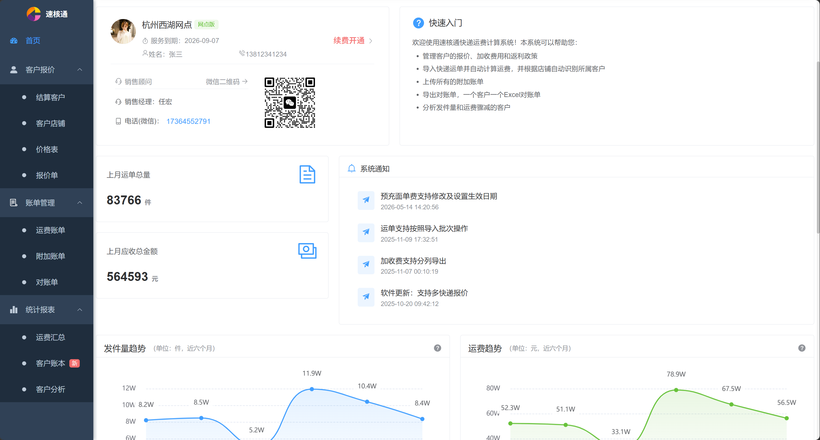Open notice 软件更新：支持多快递报价
Screen dimensions: 820x440
pos(424,293)
